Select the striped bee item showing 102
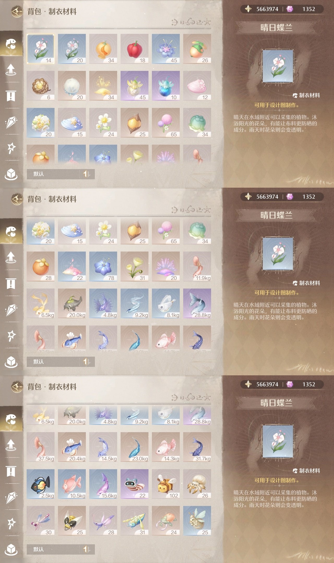Viewport: 334px width, 563px height. (166, 484)
